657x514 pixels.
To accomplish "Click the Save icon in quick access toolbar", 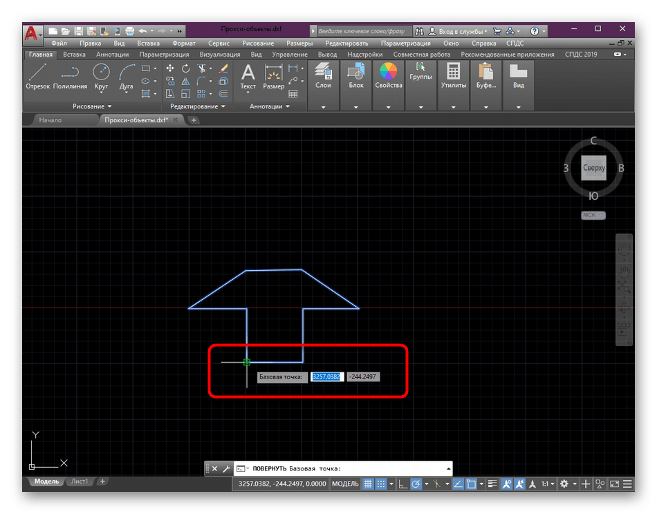I will [x=78, y=31].
